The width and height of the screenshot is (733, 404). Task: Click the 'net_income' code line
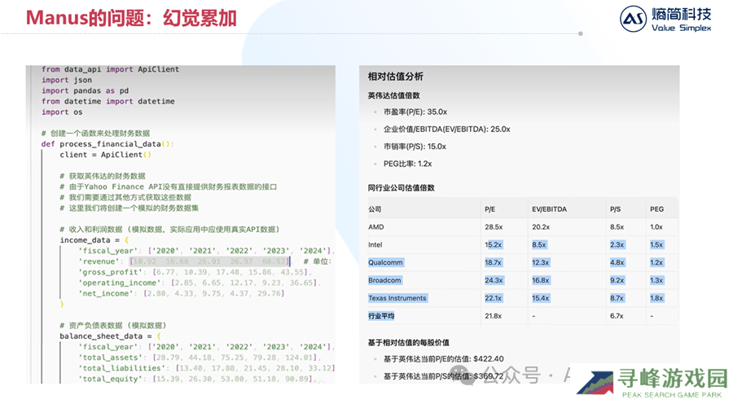tap(182, 294)
